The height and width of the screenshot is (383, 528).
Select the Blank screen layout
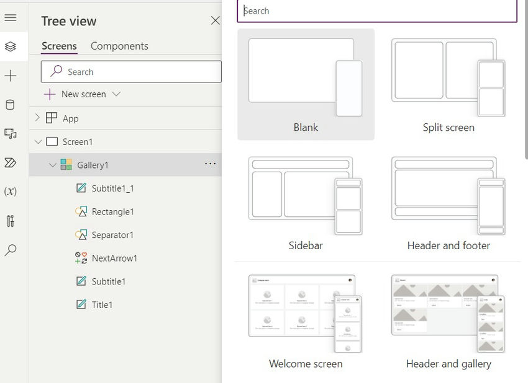pos(305,84)
